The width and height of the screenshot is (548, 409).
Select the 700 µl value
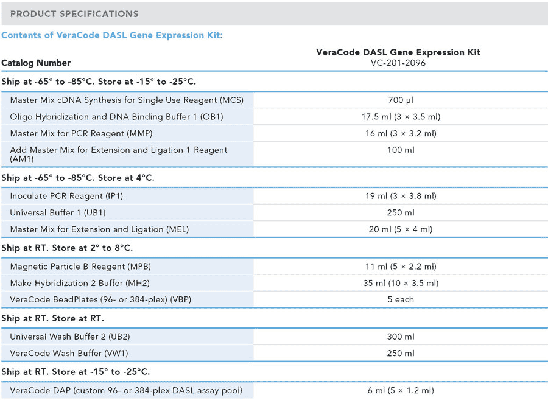401,100
